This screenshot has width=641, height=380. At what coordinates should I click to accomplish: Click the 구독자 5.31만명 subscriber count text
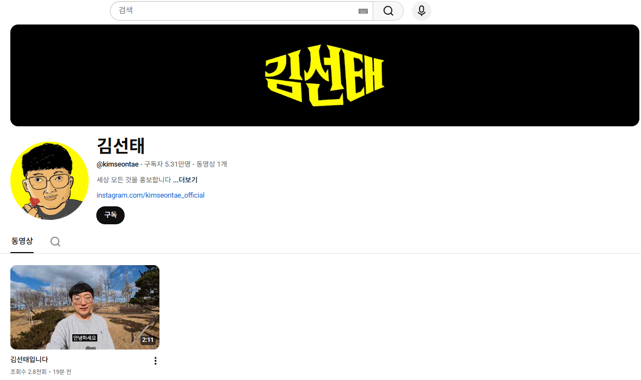(x=167, y=164)
